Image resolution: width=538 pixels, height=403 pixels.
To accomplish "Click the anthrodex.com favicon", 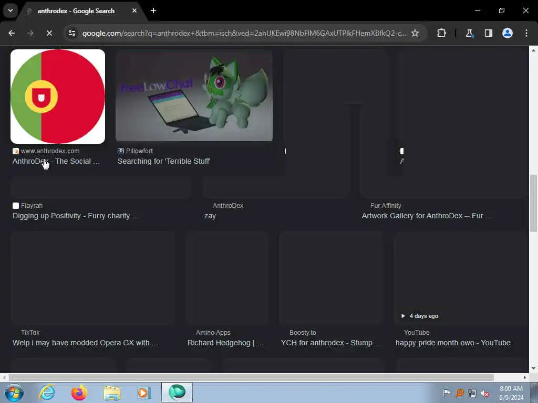I will tap(16, 151).
